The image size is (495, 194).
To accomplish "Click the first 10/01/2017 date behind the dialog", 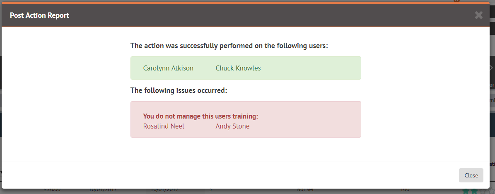I will pos(103,190).
